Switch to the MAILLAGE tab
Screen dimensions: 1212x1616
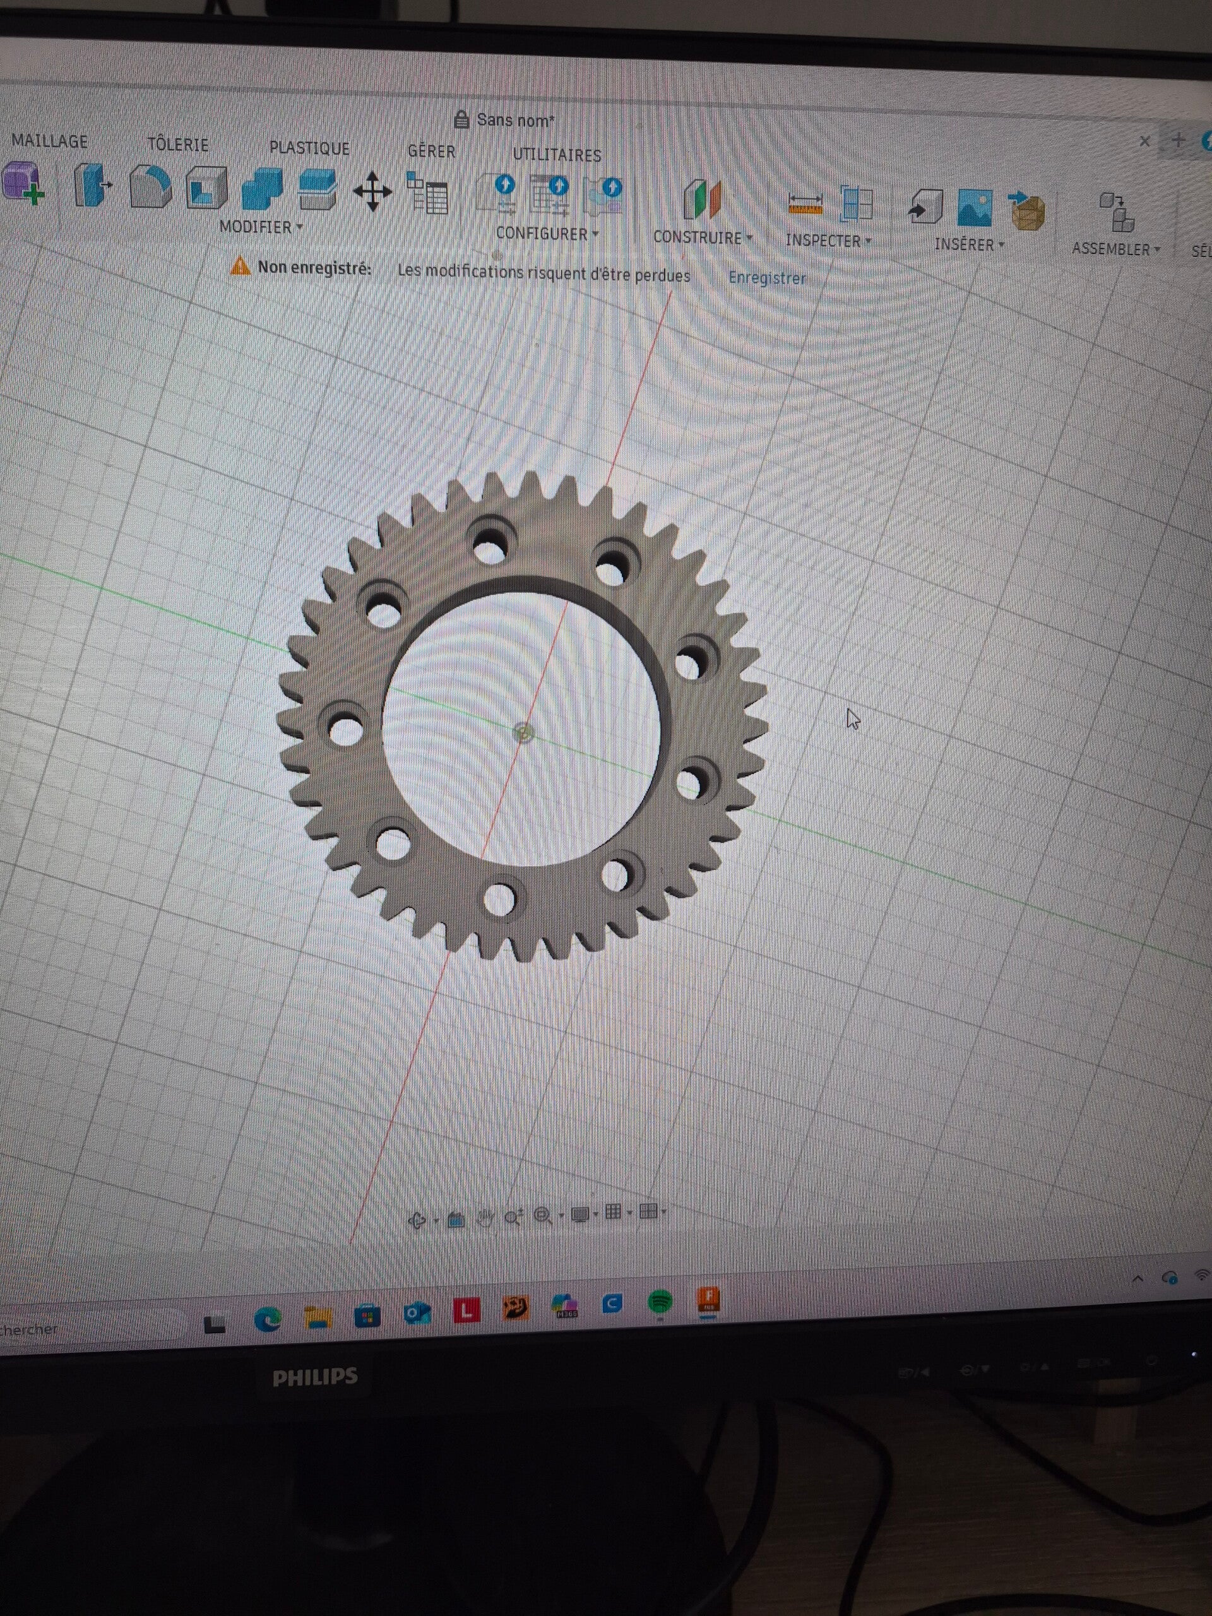pos(49,140)
